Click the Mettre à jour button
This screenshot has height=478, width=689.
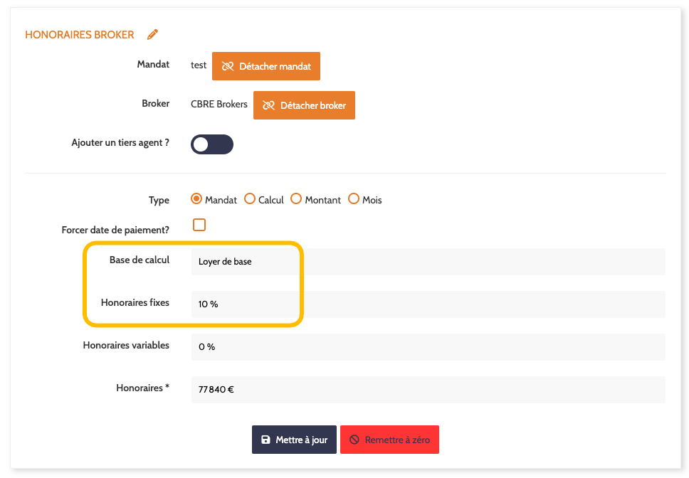[294, 440]
